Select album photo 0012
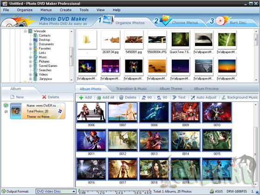This screenshot has height=195, width=260. [x=123, y=140]
